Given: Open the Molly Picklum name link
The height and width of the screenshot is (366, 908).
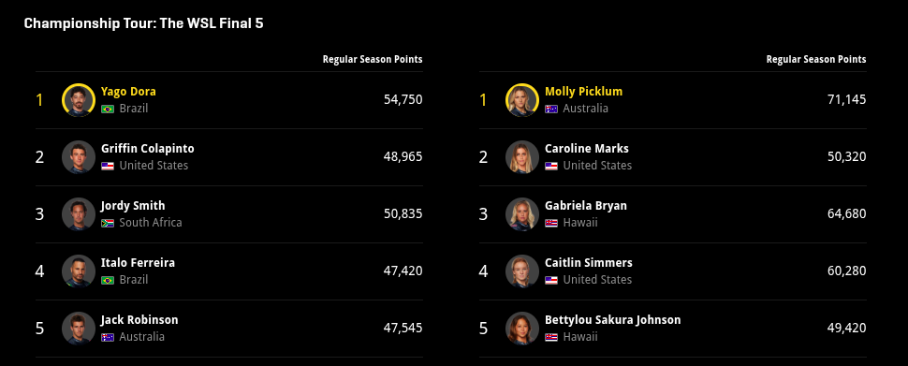Looking at the screenshot, I should click(584, 92).
